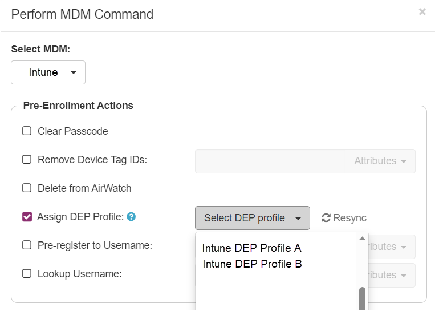Open the Select MDM Intune dropdown

pos(48,72)
